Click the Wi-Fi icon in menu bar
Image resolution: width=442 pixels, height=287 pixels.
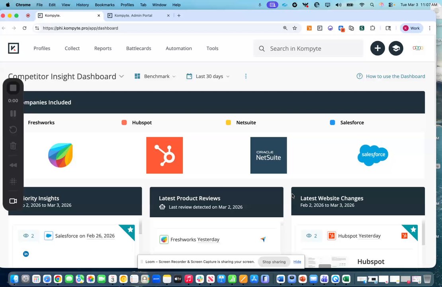tap(362, 5)
